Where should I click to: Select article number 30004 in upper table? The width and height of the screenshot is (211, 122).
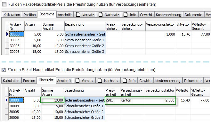pyautogui.click(x=17, y=40)
